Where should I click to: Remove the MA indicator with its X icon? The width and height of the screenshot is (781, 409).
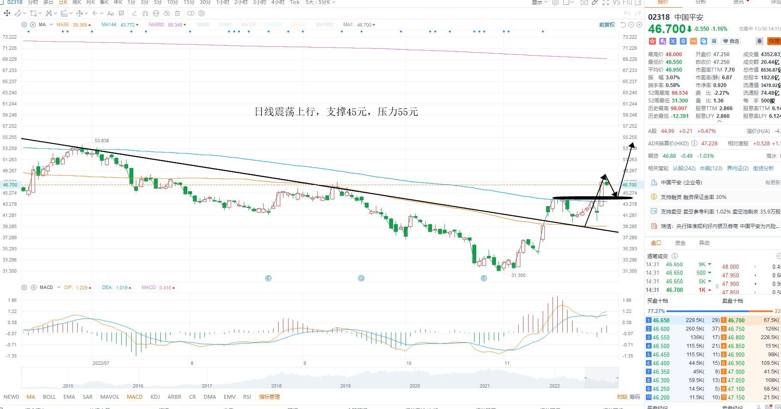(x=33, y=24)
